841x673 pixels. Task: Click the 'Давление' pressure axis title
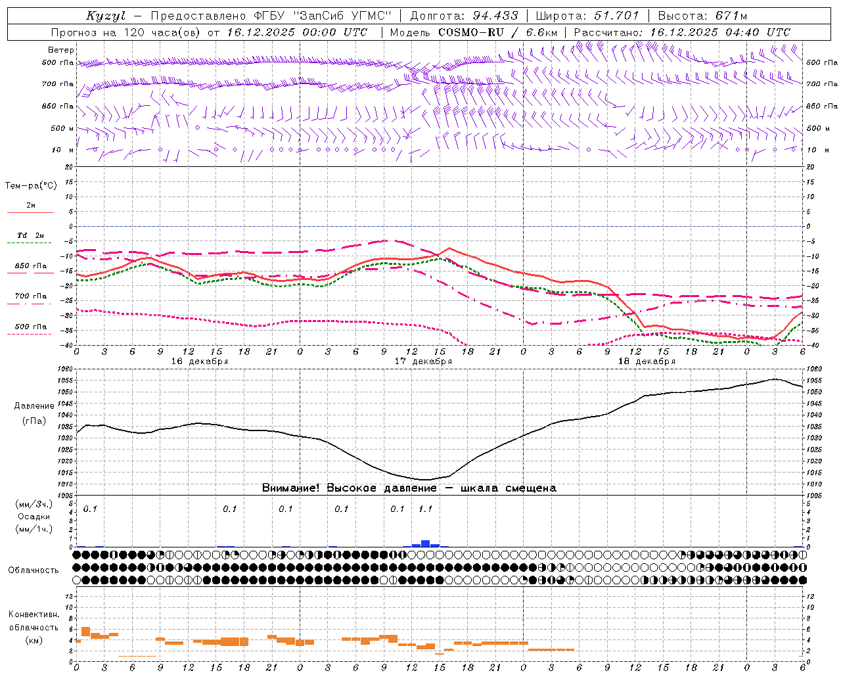coord(34,406)
